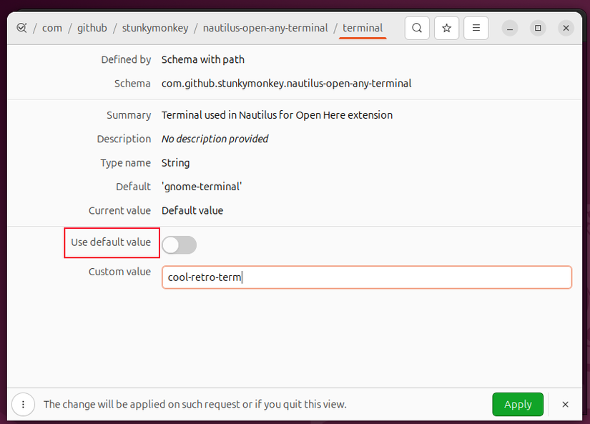590x424 pixels.
Task: Minimize the dconf Editor window
Action: (x=510, y=28)
